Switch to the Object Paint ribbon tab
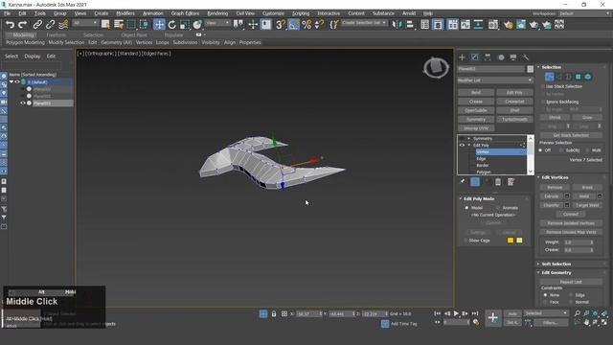The image size is (613, 345). pyautogui.click(x=134, y=34)
